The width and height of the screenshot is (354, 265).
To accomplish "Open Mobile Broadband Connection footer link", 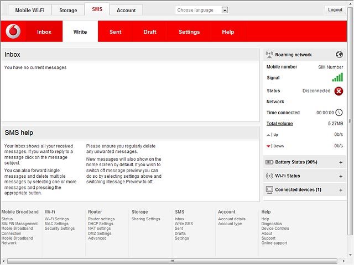I will pyautogui.click(x=17, y=231).
